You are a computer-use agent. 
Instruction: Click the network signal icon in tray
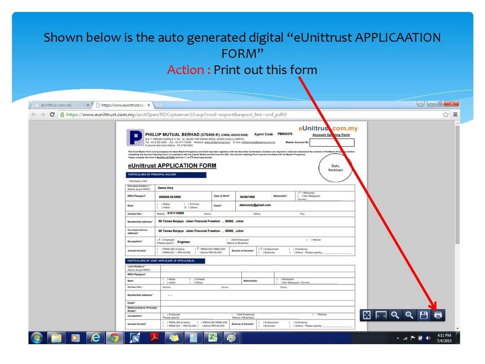tap(405, 338)
